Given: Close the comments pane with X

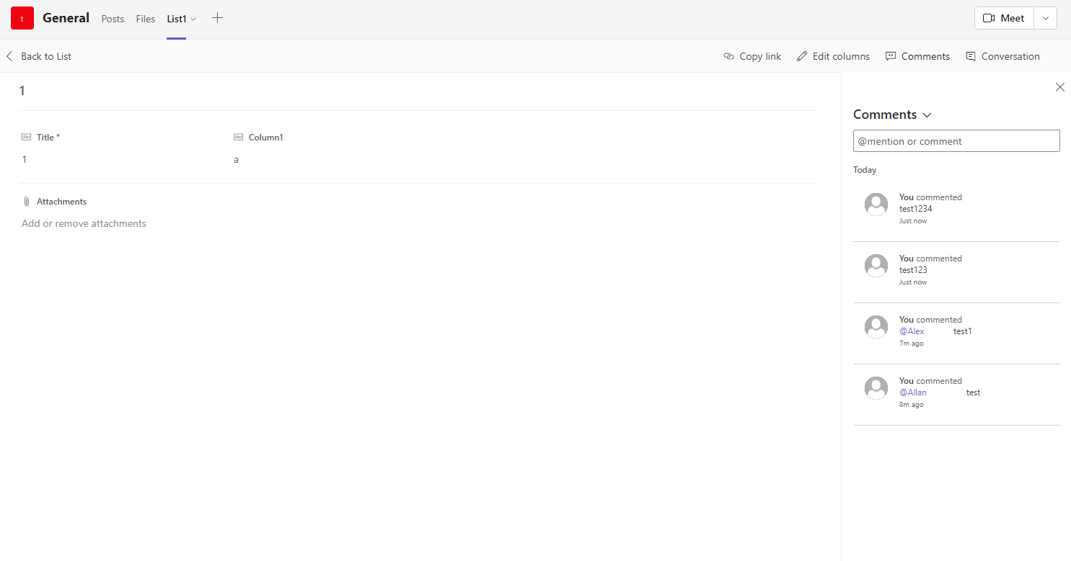Looking at the screenshot, I should coord(1060,87).
